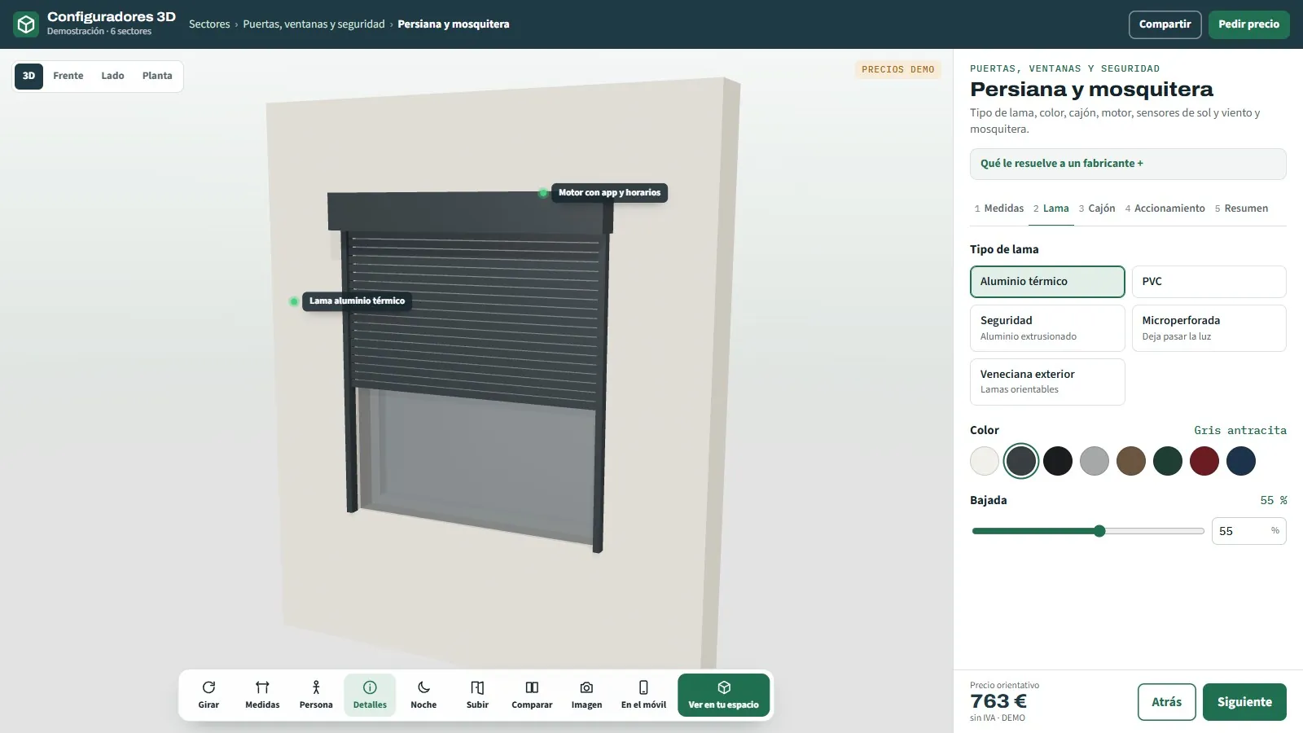The image size is (1303, 733).
Task: Open the Resumen step tab
Action: click(x=1241, y=208)
